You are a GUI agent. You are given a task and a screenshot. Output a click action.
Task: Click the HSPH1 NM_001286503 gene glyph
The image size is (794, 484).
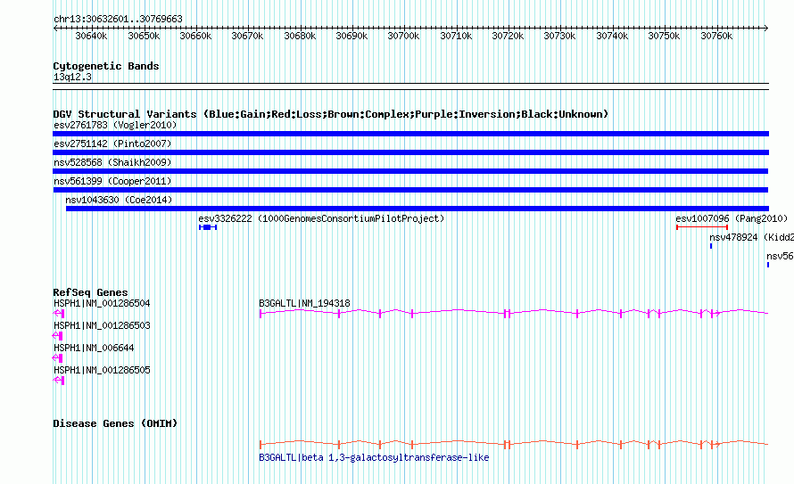[x=57, y=336]
